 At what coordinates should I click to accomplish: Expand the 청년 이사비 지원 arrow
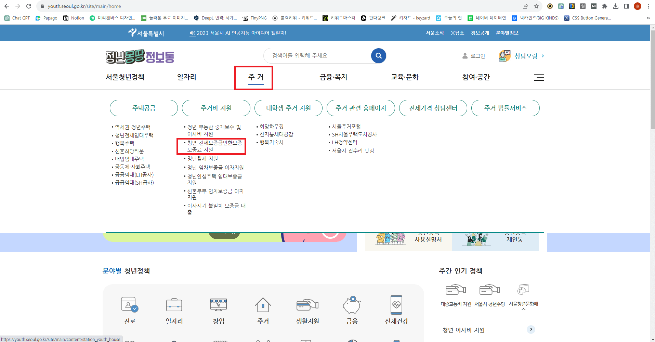(530, 329)
